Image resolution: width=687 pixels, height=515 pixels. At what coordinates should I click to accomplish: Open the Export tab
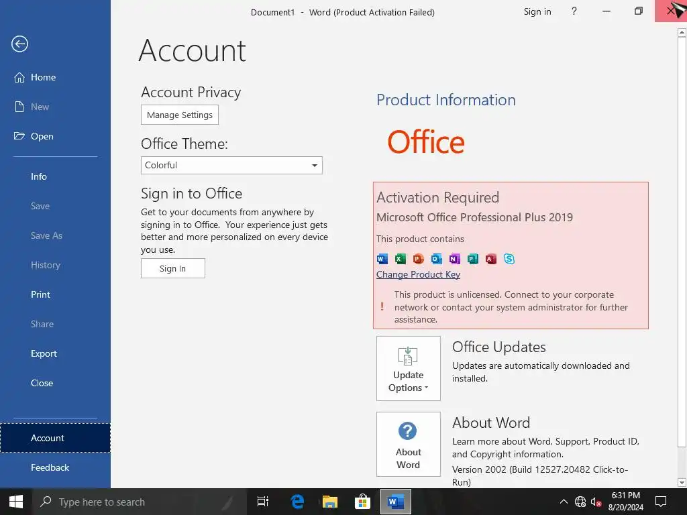click(x=44, y=353)
